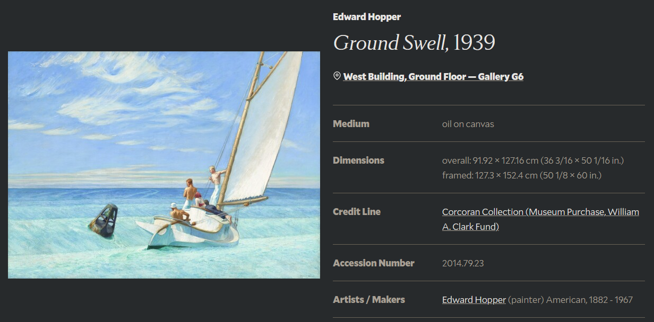The width and height of the screenshot is (654, 322).
Task: Click the framed dimensions measurement line
Action: 521,175
